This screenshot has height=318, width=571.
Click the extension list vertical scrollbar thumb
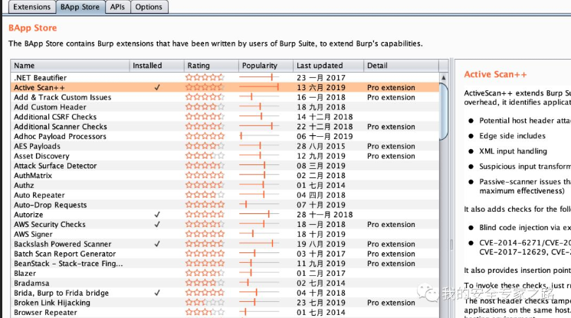[444, 111]
